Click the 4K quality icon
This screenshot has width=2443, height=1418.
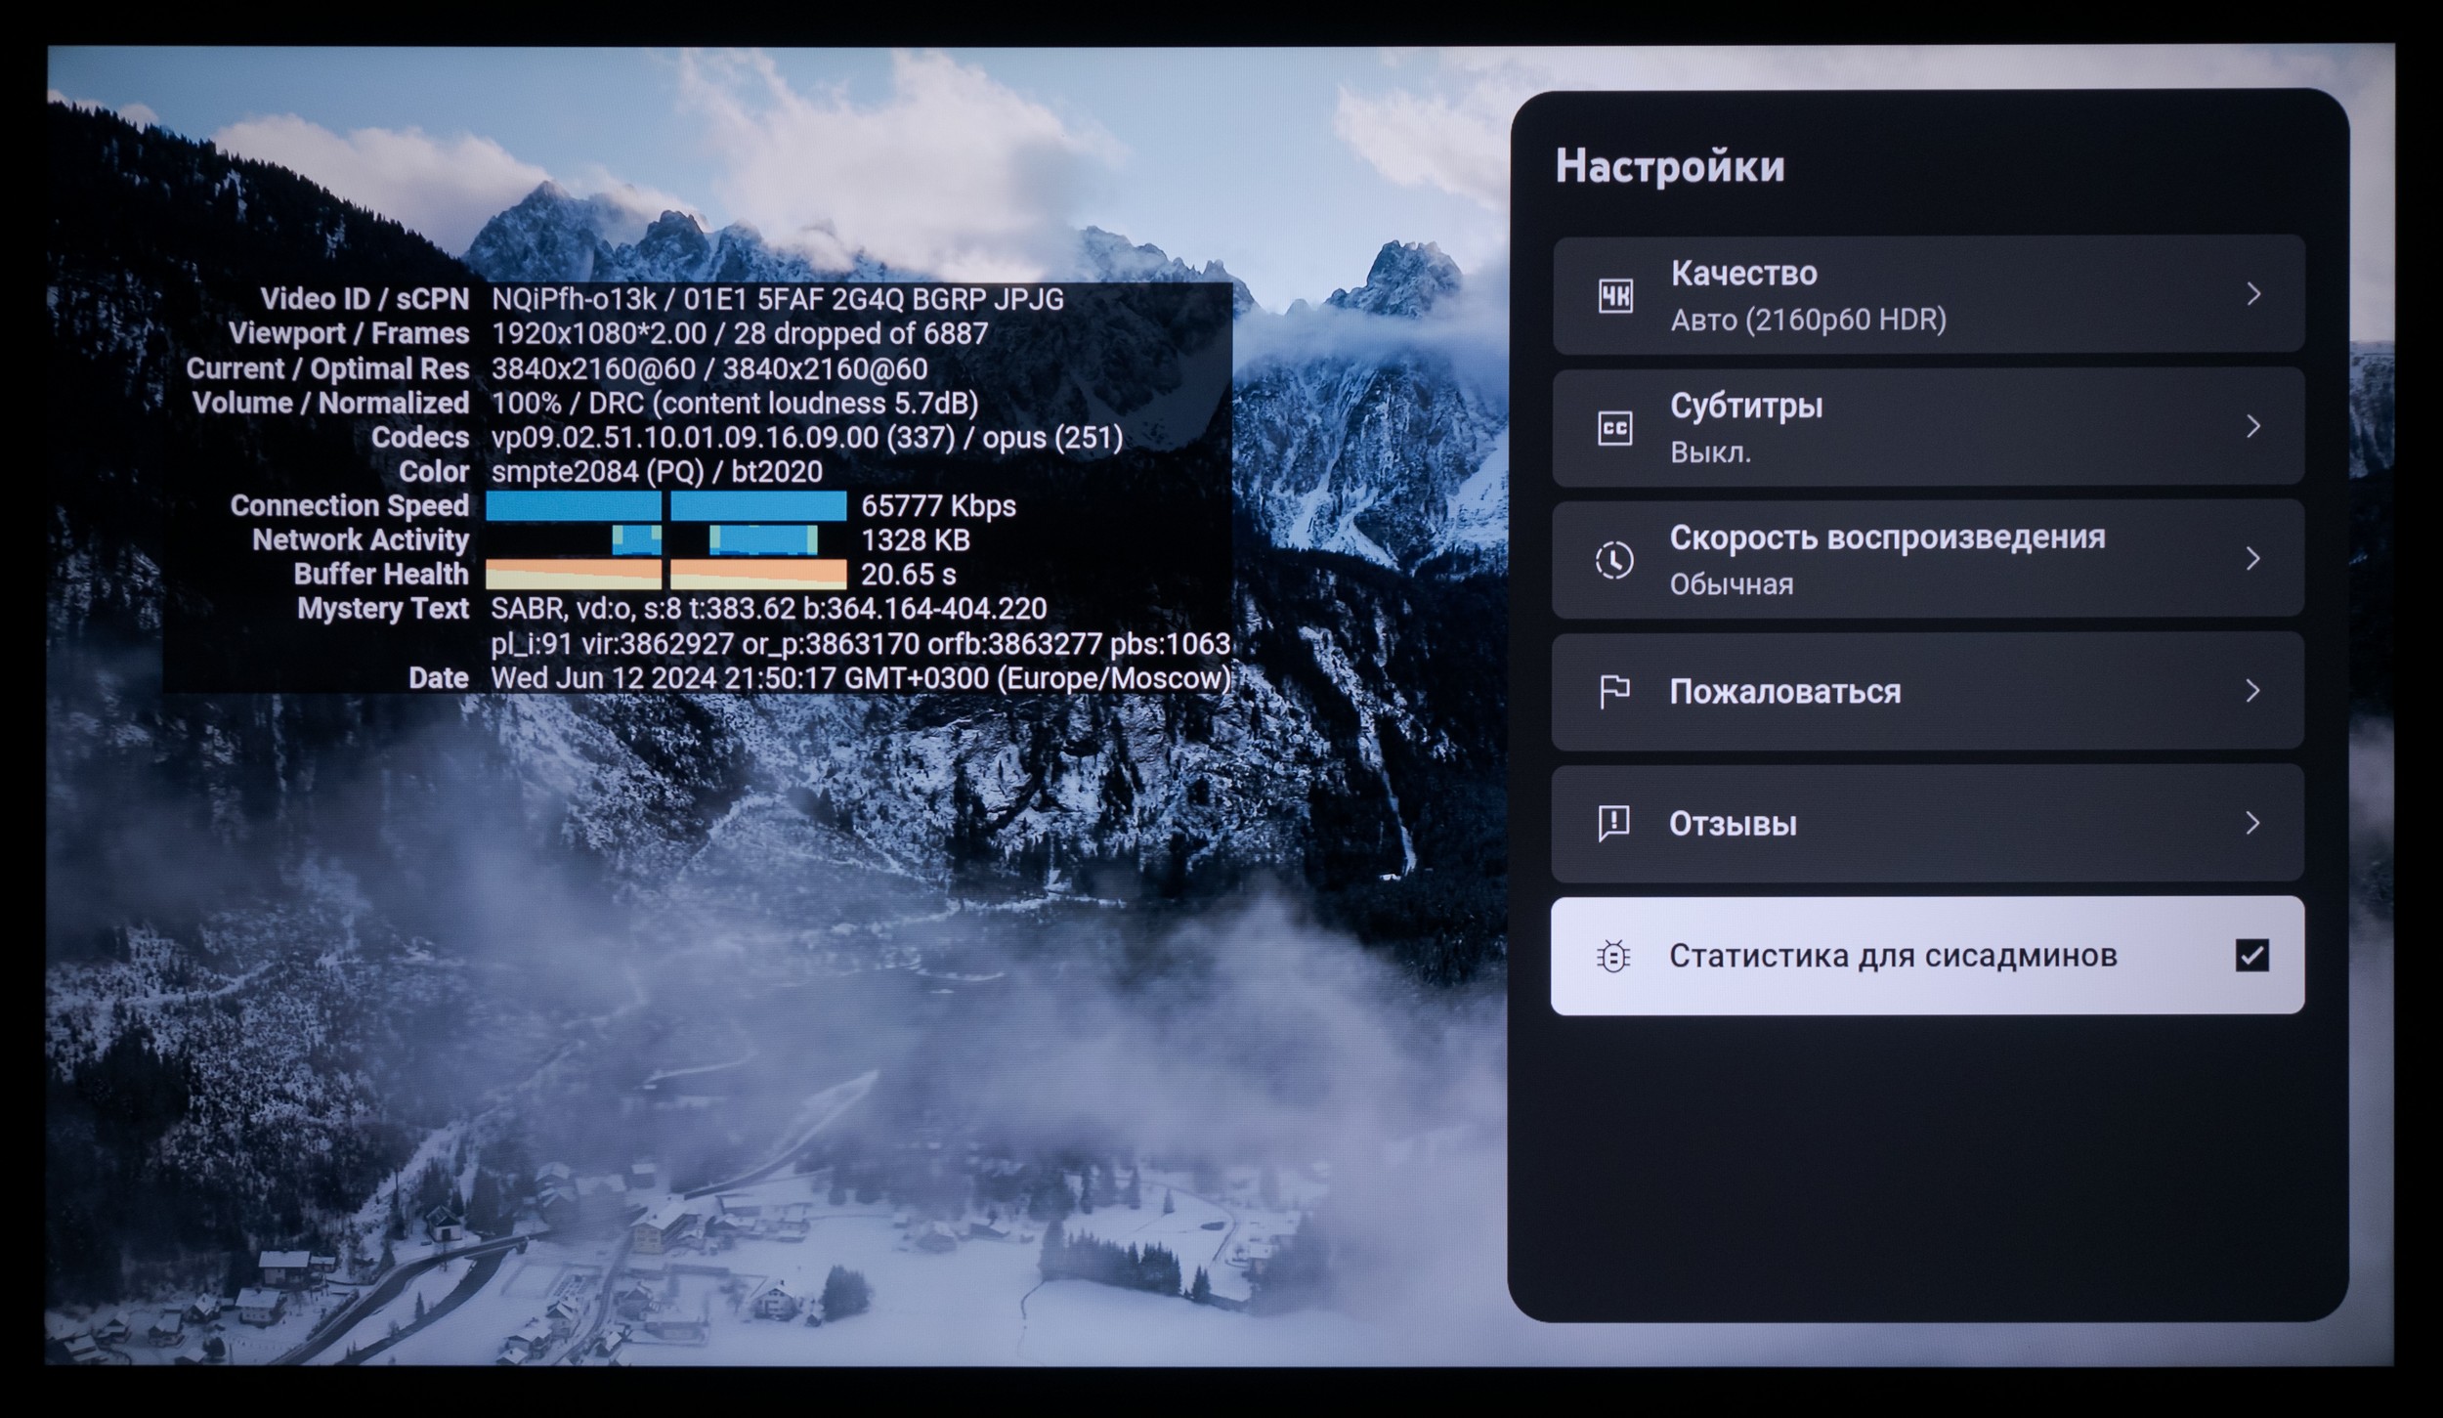(x=1614, y=295)
